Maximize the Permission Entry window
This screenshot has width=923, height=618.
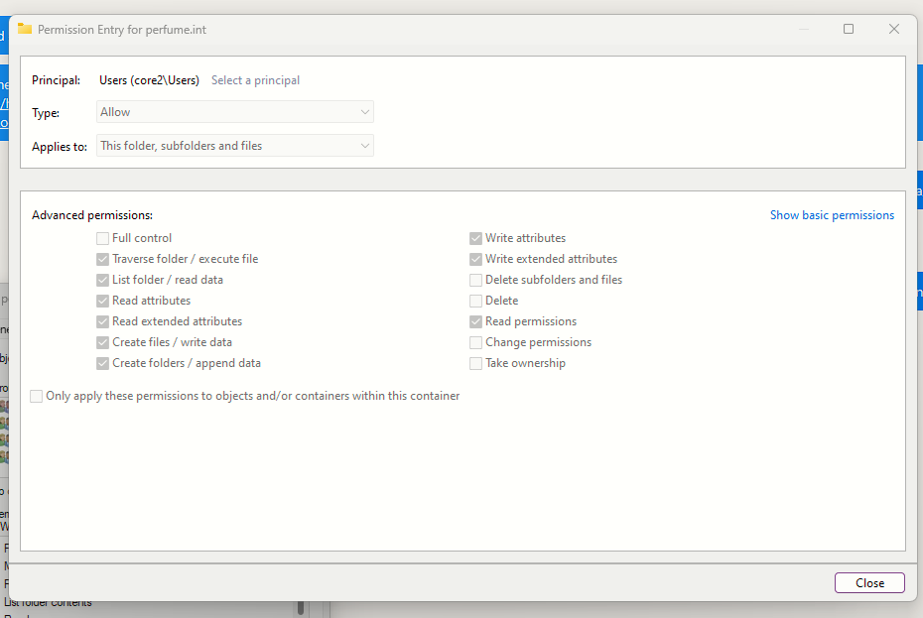point(849,29)
